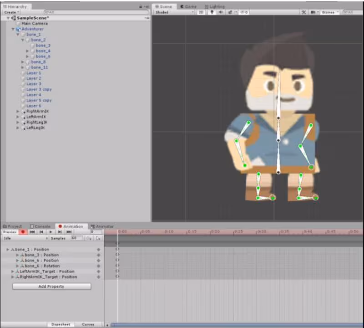Toggle the Hierarchy panel lock icon
The height and width of the screenshot is (328, 364).
tap(141, 6)
